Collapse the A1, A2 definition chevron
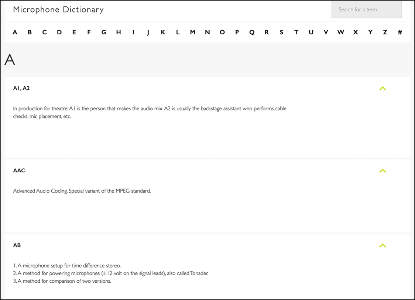 (x=383, y=89)
